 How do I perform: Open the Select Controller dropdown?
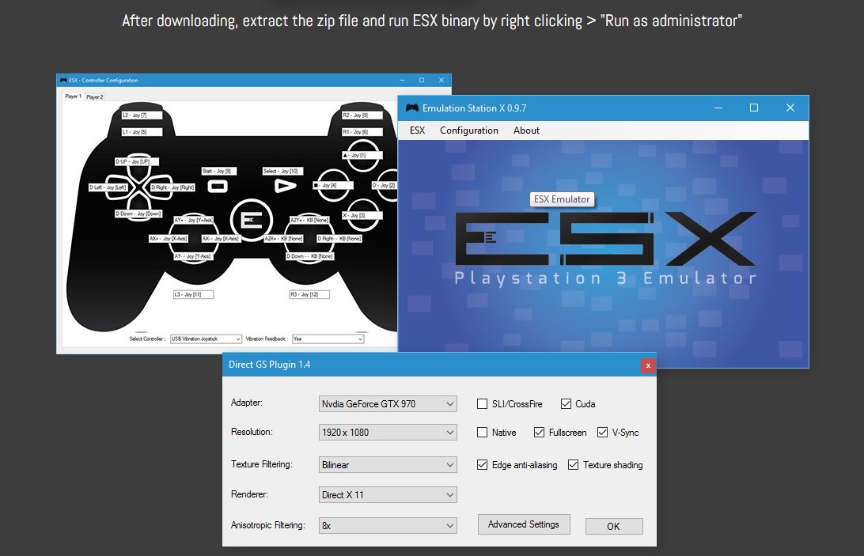point(206,339)
